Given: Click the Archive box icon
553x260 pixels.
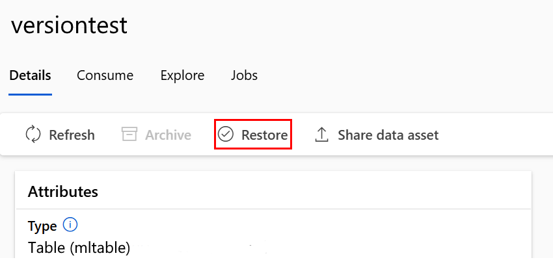Looking at the screenshot, I should click(x=130, y=135).
